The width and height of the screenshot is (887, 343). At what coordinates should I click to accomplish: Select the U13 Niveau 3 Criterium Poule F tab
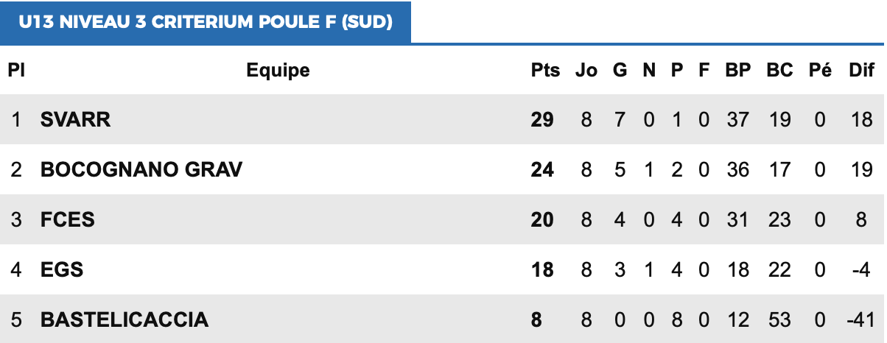coord(206,22)
